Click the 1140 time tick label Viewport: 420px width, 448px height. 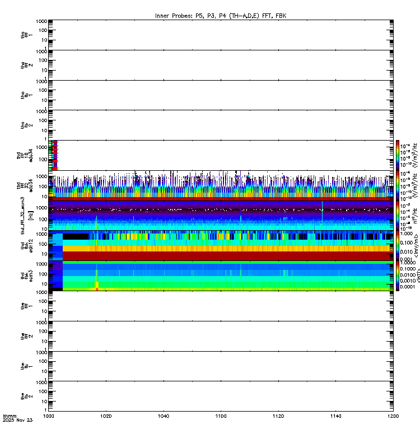(x=335, y=416)
